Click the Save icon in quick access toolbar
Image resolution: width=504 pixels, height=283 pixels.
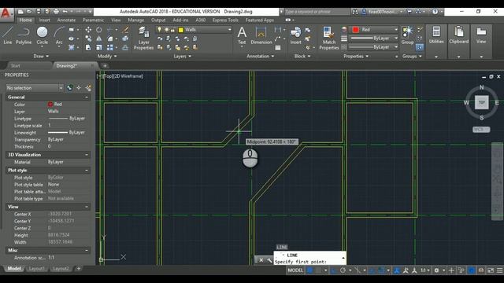click(39, 12)
